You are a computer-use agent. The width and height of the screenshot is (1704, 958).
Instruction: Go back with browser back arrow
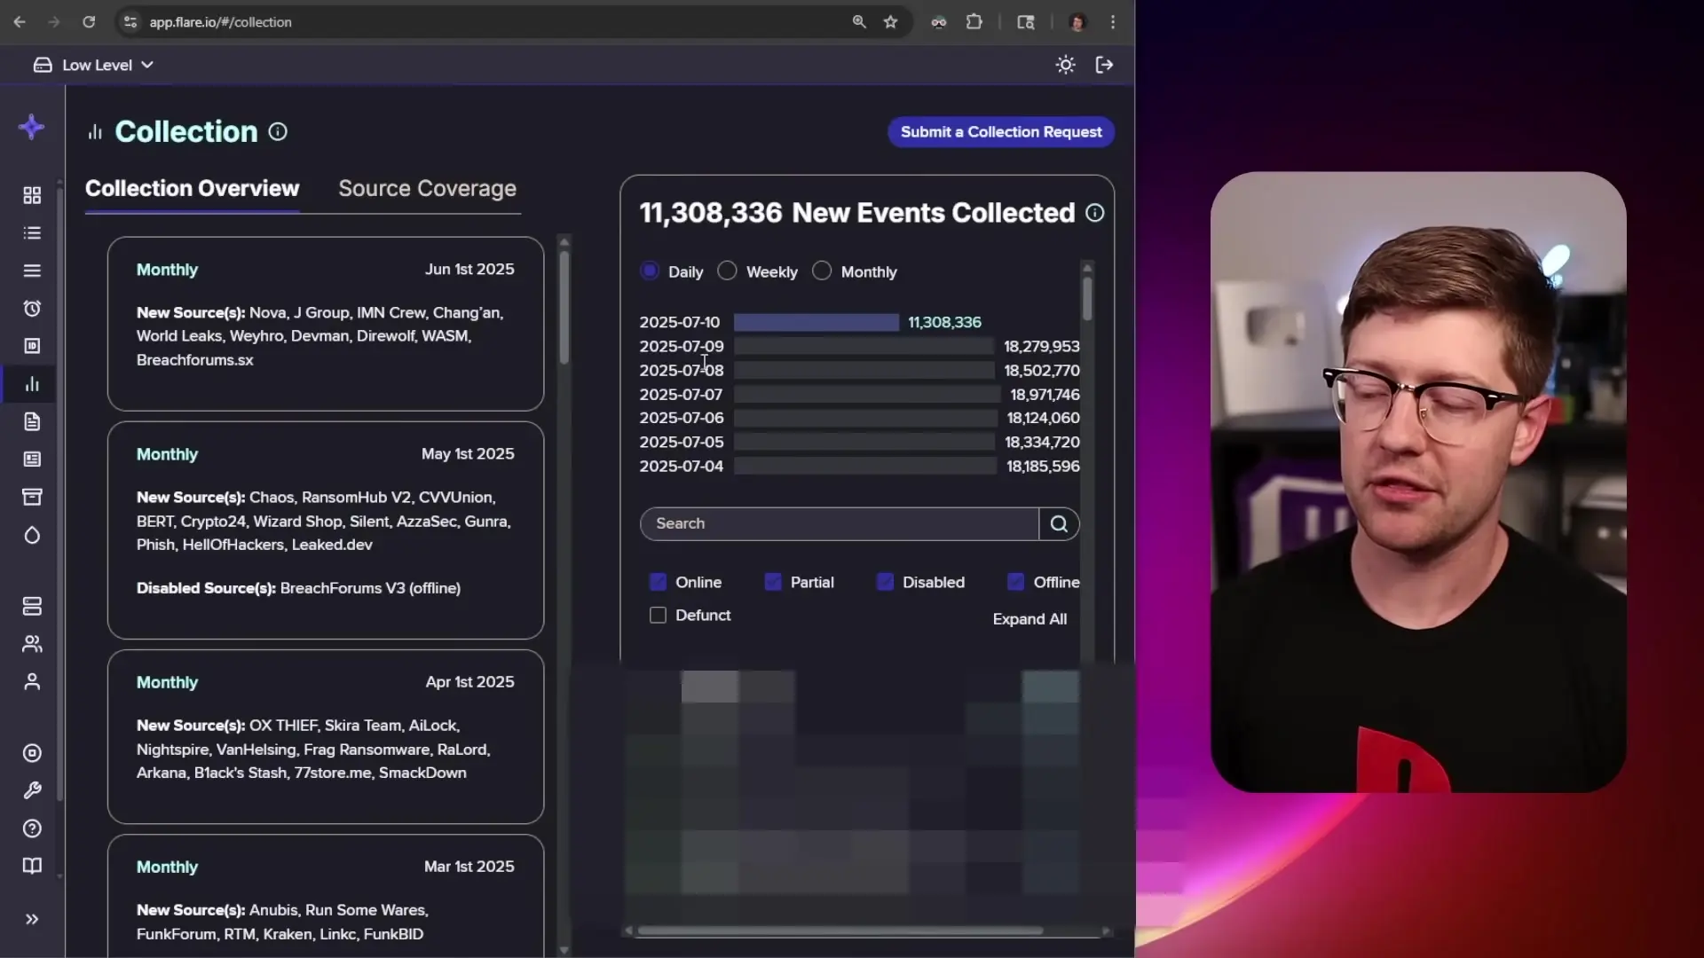coord(20,22)
